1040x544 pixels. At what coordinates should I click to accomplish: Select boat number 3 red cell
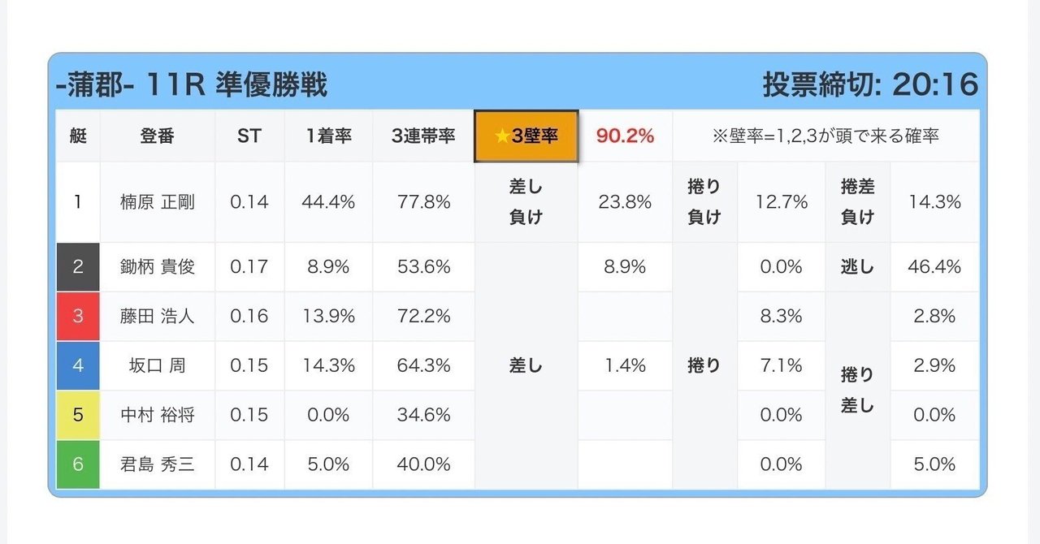[x=78, y=317]
